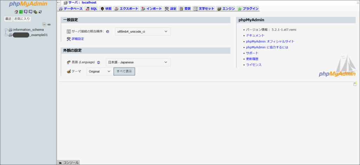
Task: Open the server connection collation dropdown
Action: coord(143,31)
